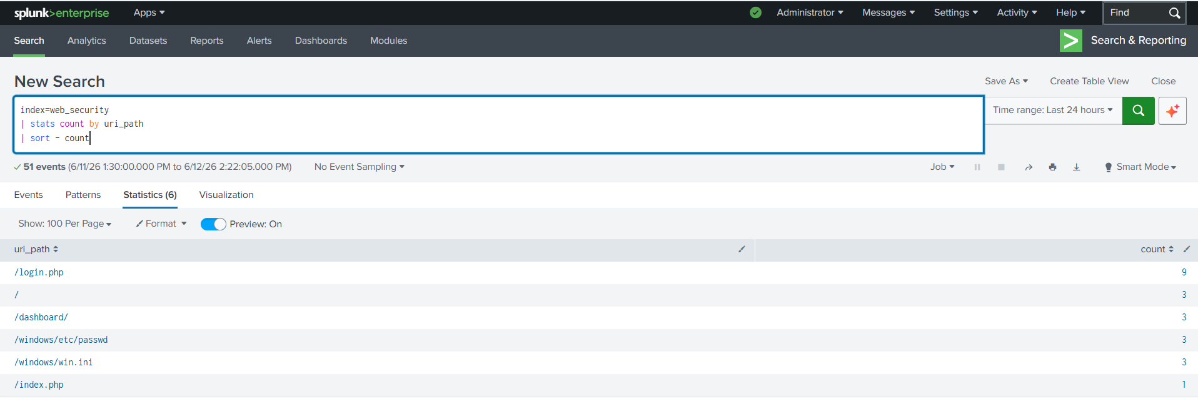Screen dimensions: 1198x409
Task: Click Create Table View
Action: coord(1089,81)
